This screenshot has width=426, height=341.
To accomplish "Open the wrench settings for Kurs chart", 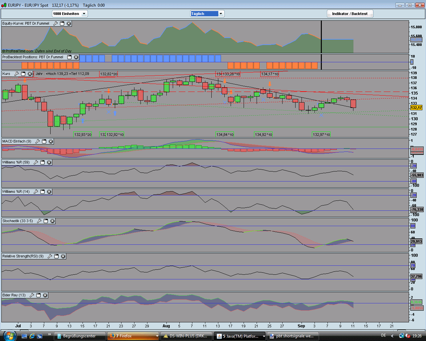I will pos(17,74).
